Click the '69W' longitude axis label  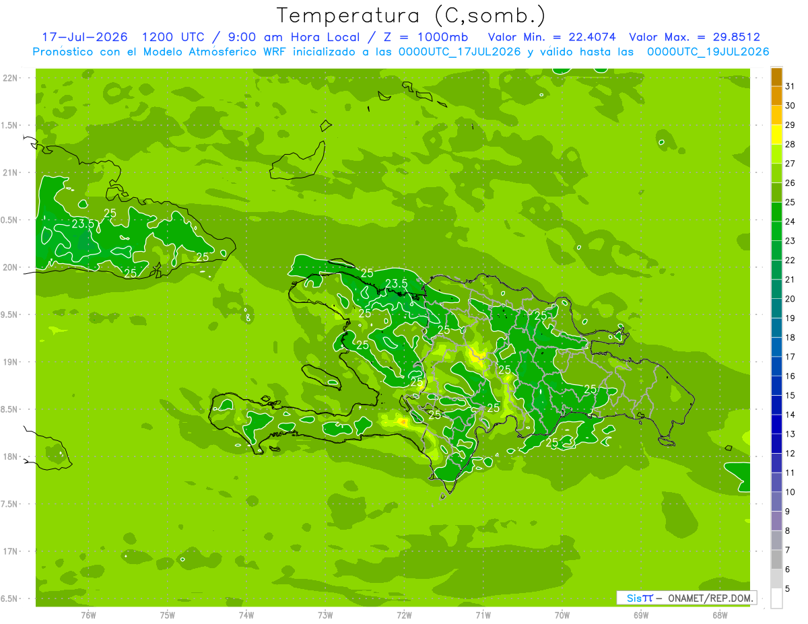point(641,615)
